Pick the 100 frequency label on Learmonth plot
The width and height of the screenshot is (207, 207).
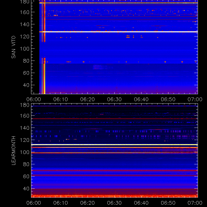coord(25,152)
